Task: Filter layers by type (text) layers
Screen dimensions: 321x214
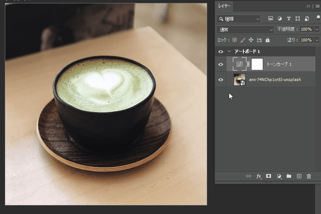Action: [289, 19]
